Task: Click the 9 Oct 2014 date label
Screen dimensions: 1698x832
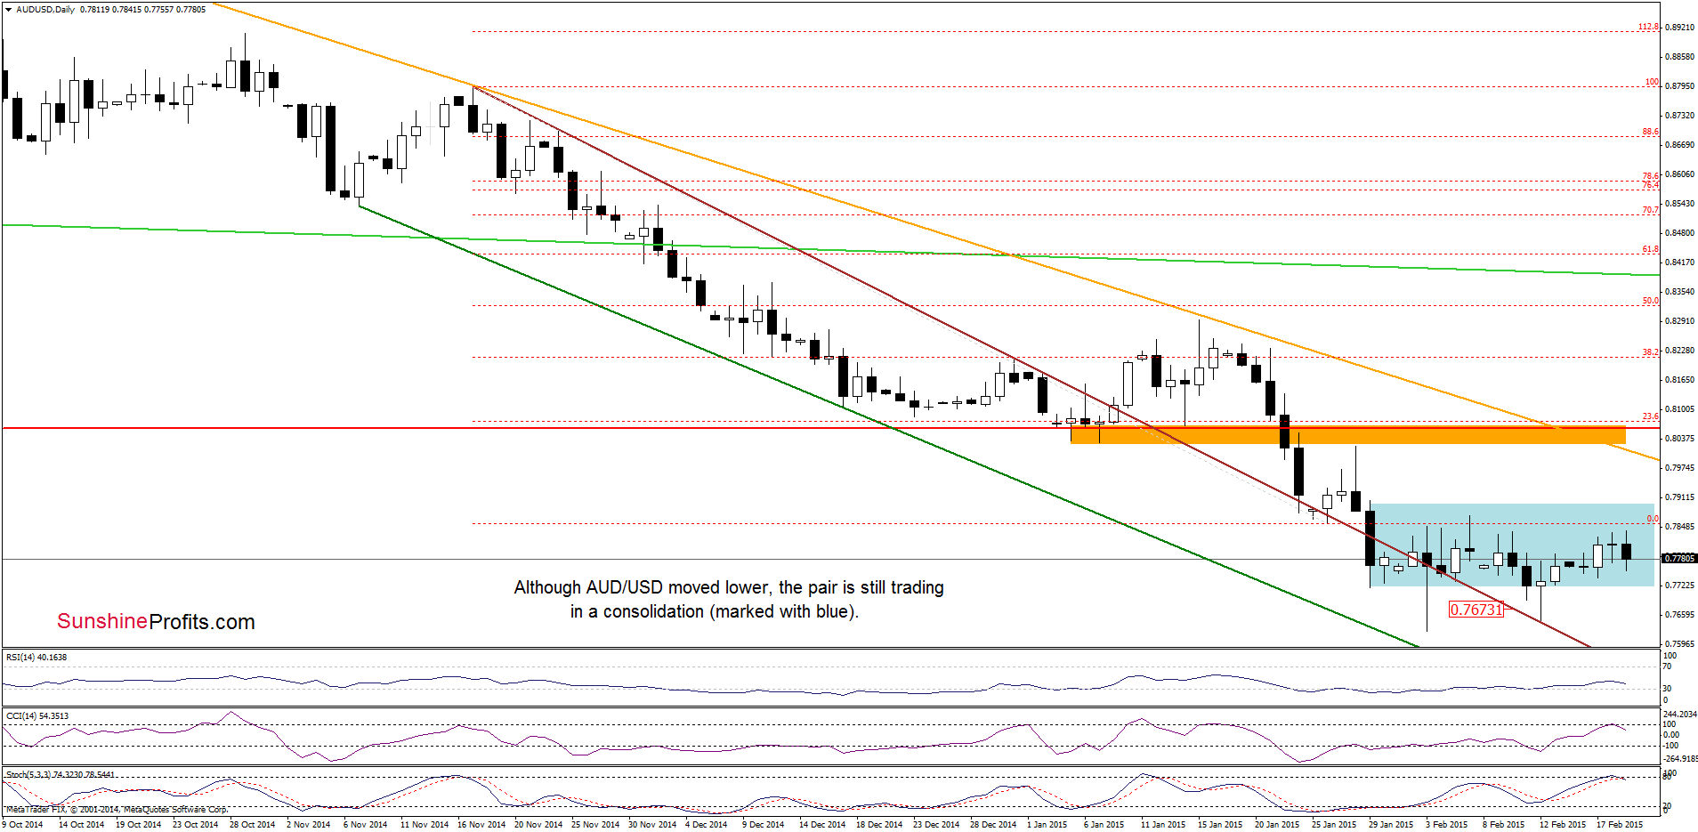Action: (x=22, y=824)
